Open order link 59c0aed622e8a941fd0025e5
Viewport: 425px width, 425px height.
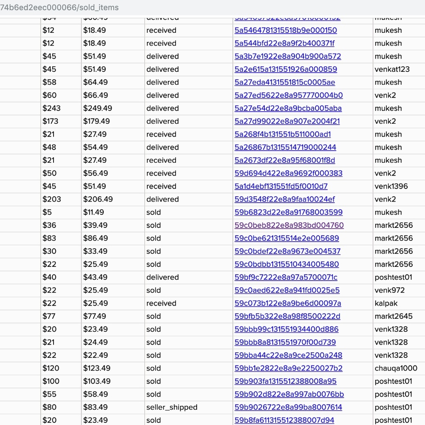point(287,291)
